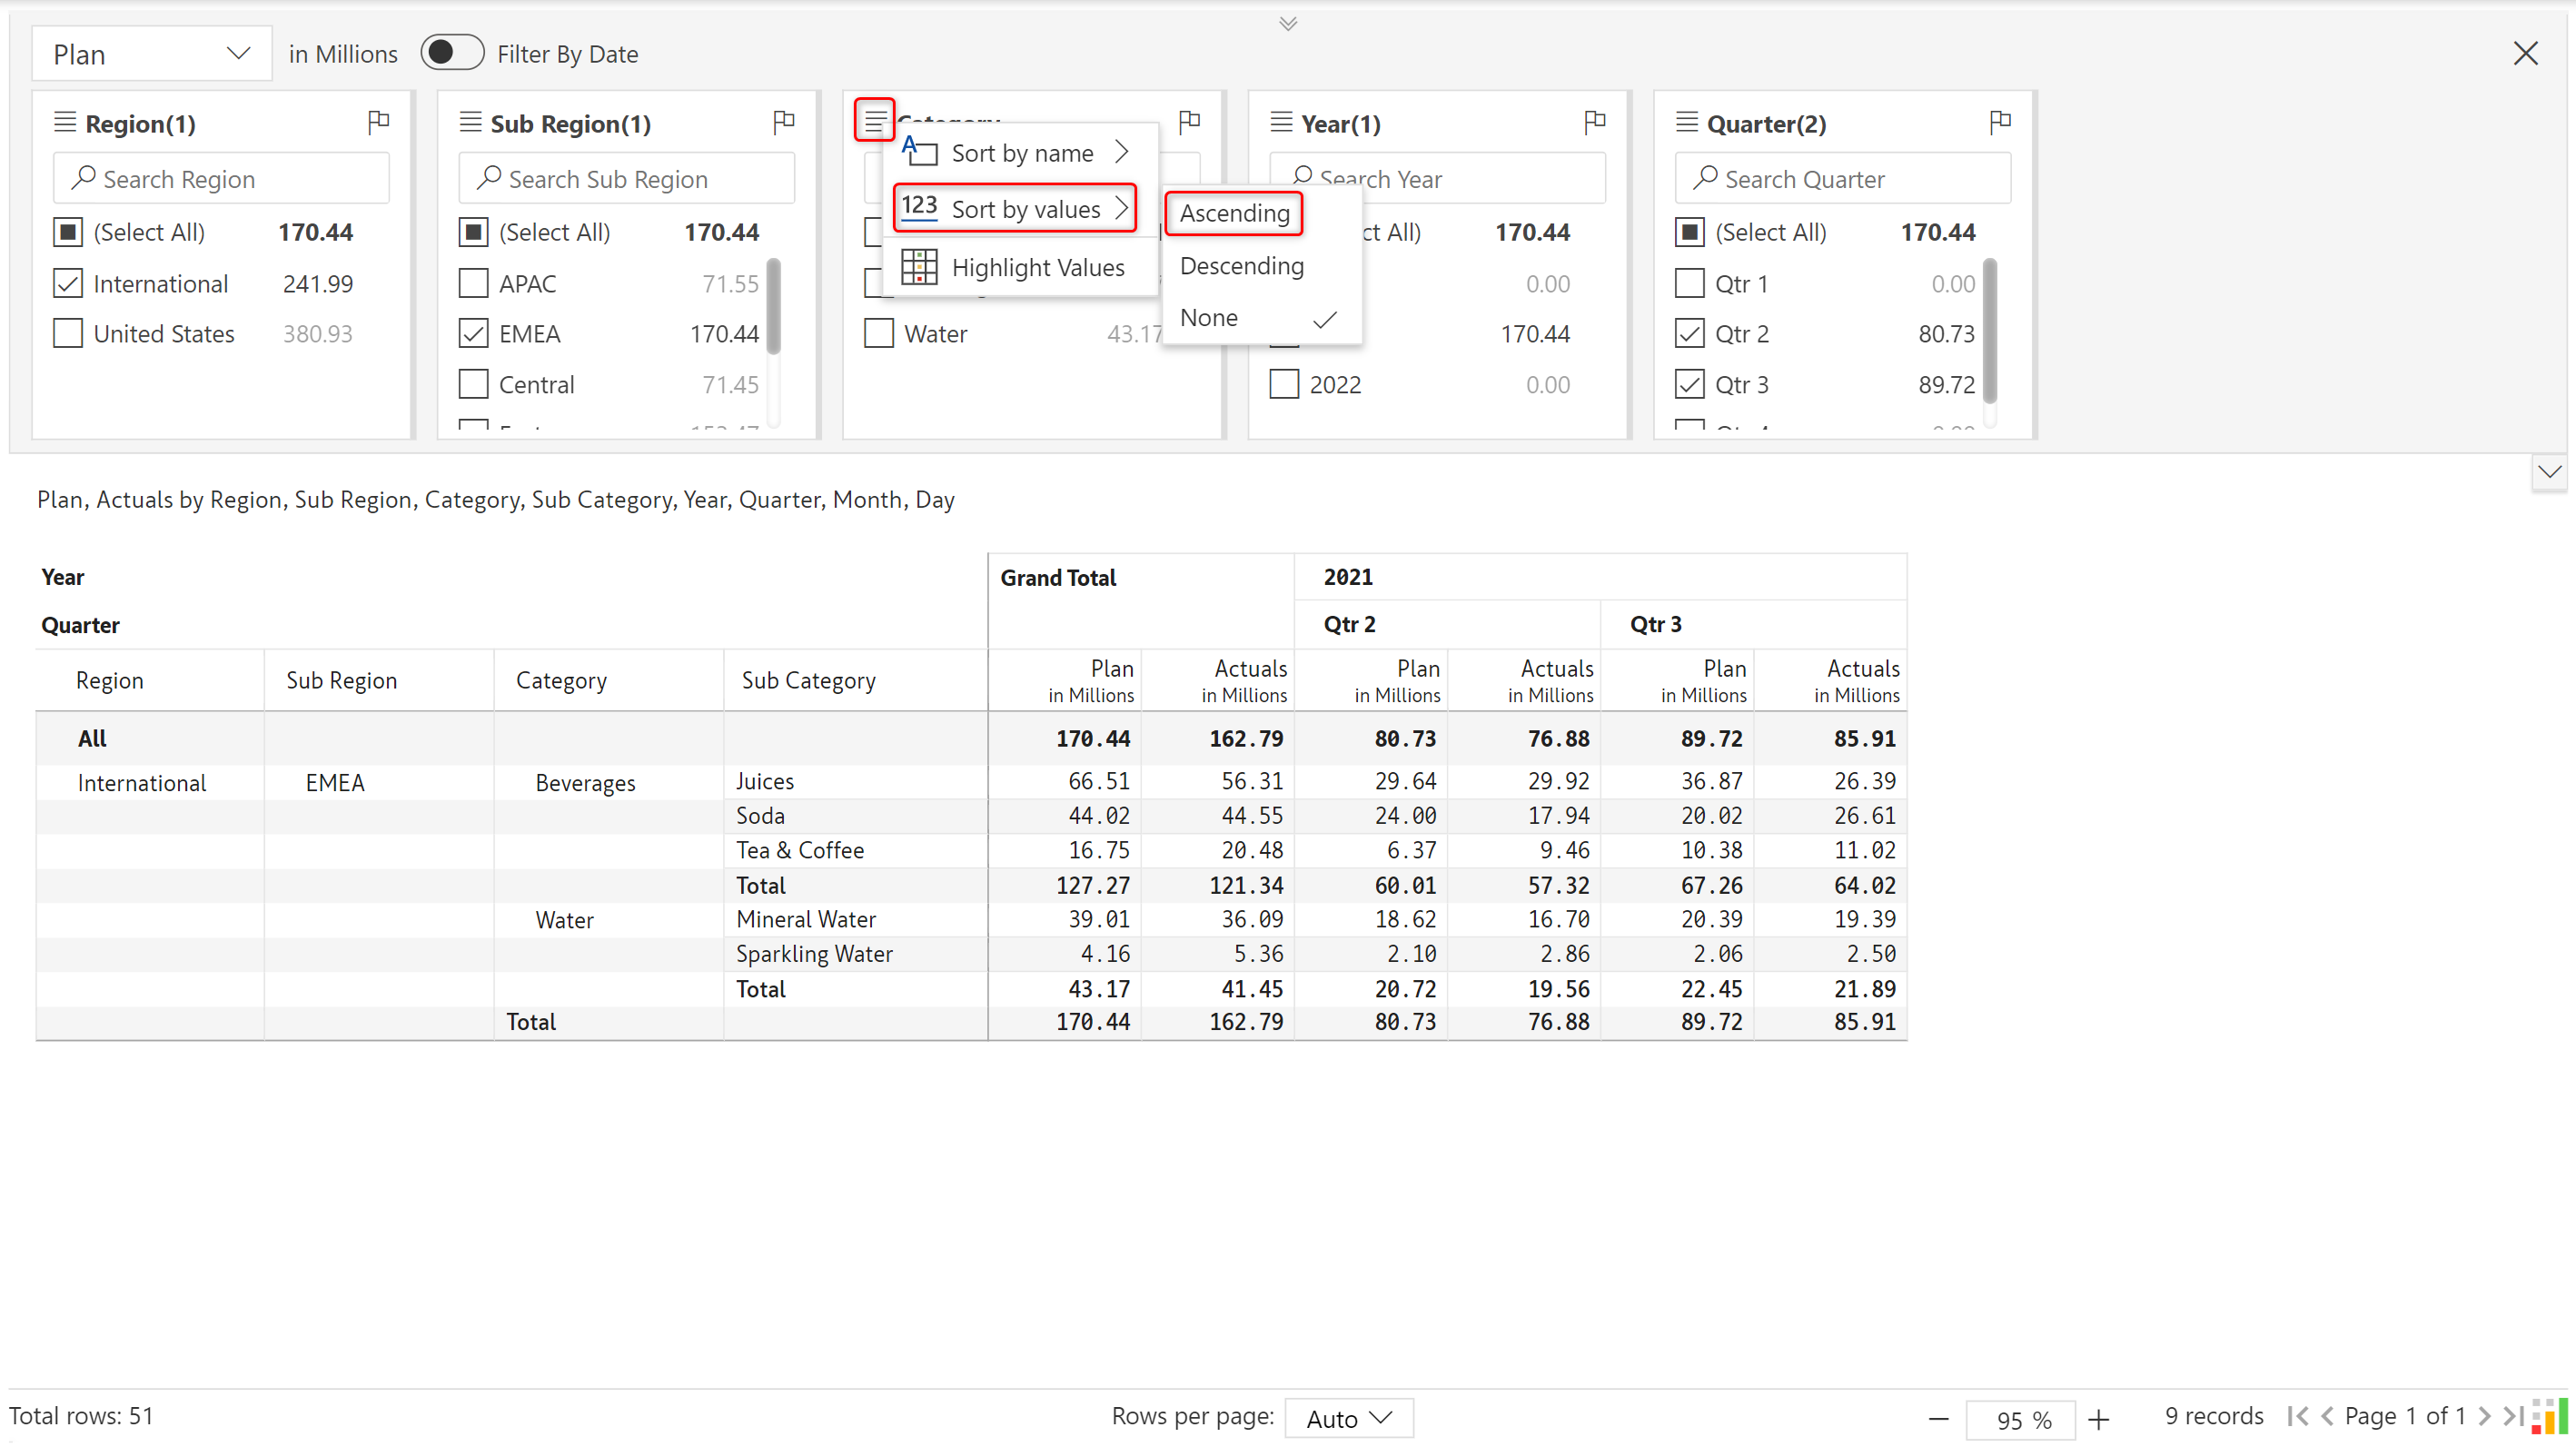This screenshot has width=2576, height=1447.
Task: Open the Region slicer hamburger menu
Action: [x=65, y=123]
